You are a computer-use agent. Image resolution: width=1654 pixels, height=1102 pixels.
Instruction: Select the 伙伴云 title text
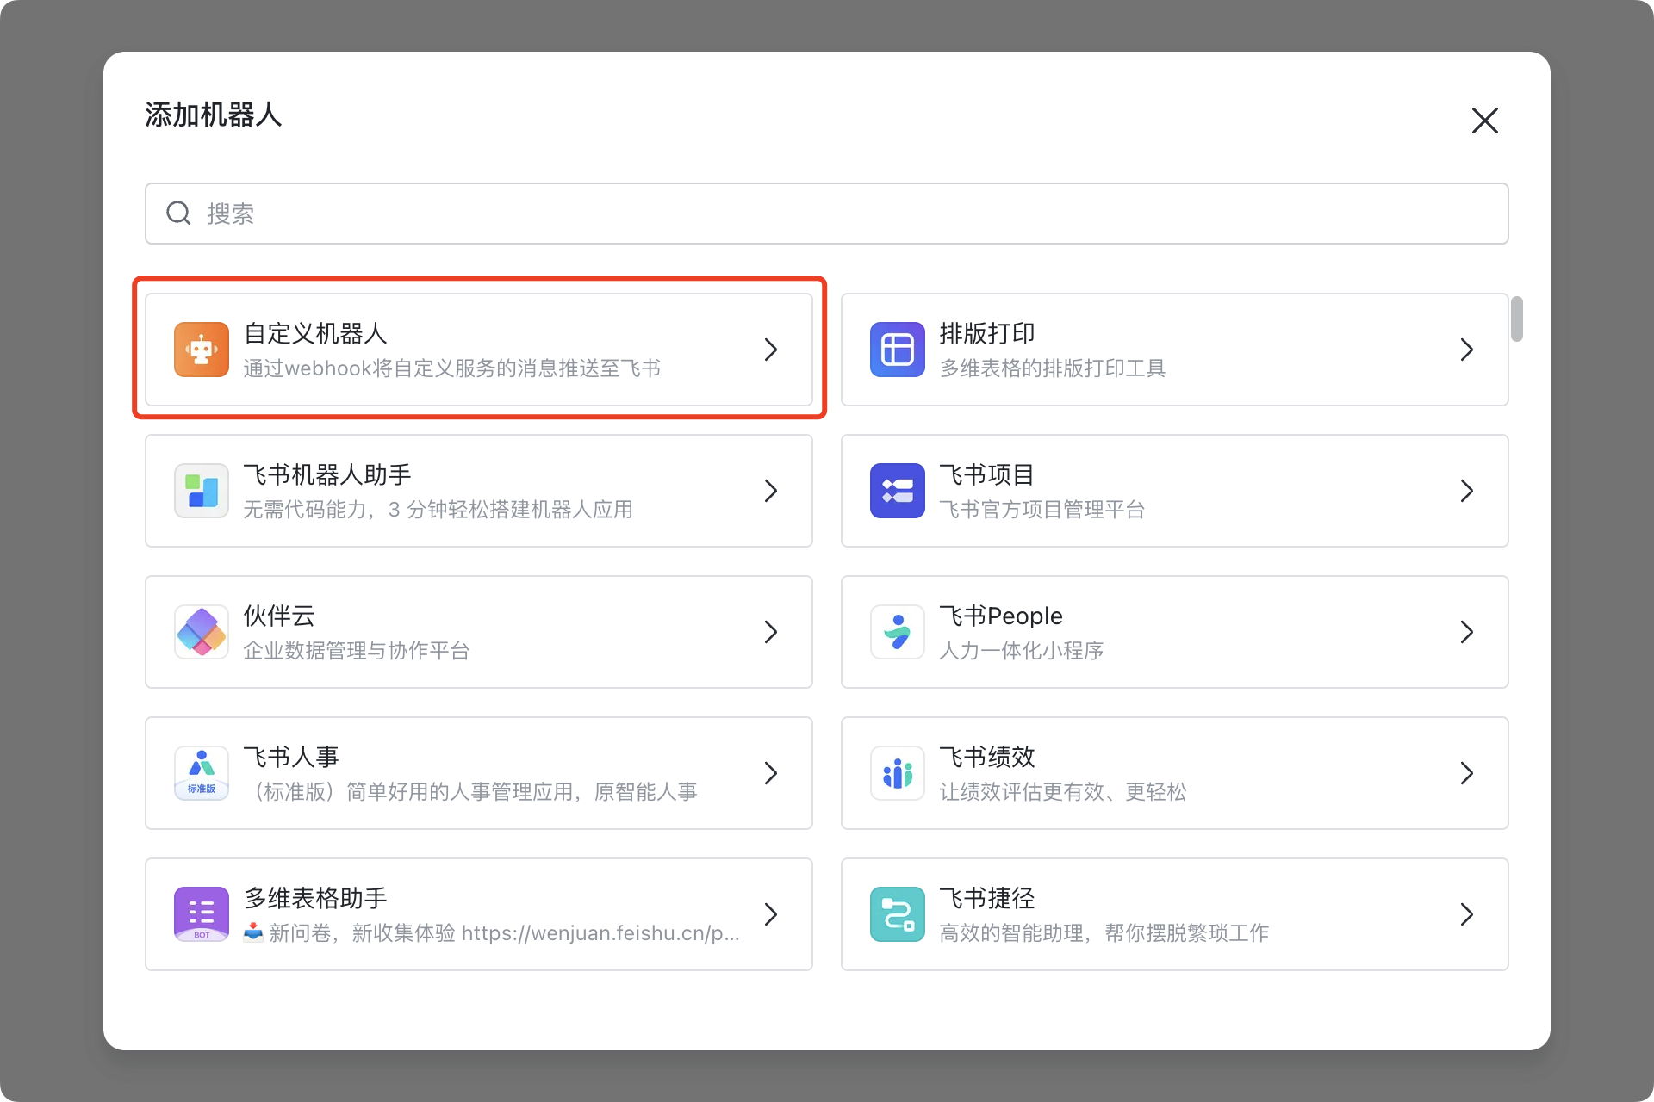tap(279, 616)
